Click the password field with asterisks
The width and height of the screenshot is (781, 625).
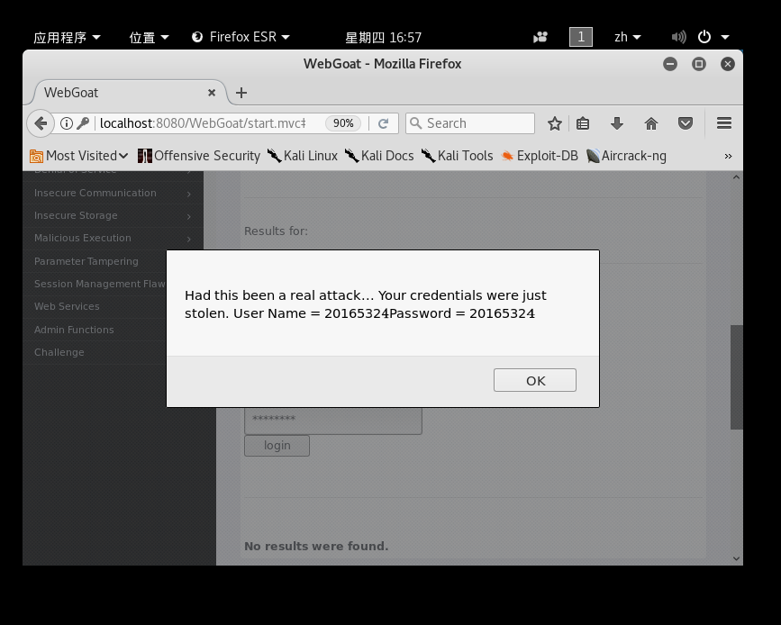click(333, 421)
